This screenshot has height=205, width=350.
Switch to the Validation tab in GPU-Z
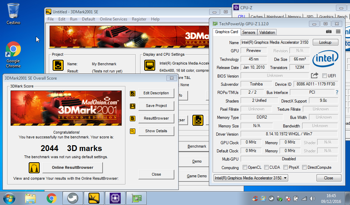point(267,32)
